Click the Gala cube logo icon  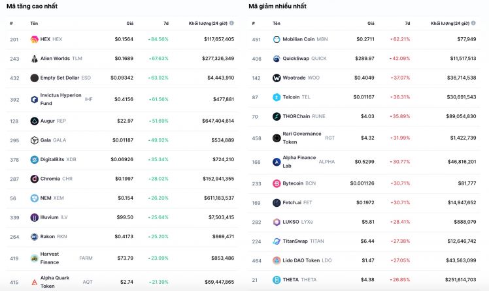click(34, 140)
